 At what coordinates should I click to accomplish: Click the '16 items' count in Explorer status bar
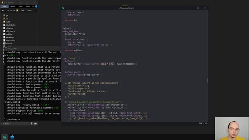pos(6,124)
